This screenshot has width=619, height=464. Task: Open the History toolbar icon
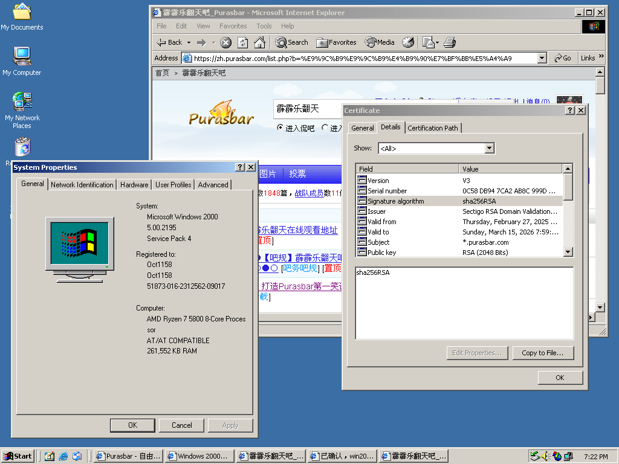pos(408,42)
